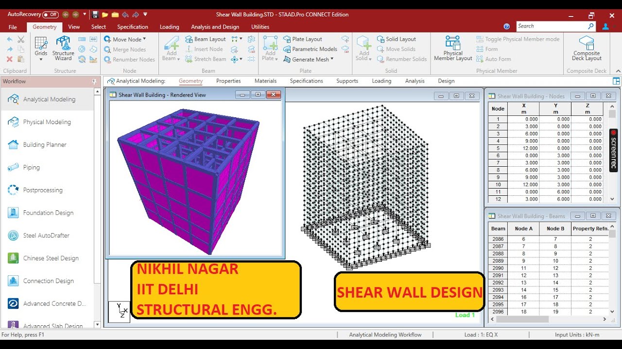
Task: Open Loading ribbon tab
Action: click(x=169, y=27)
